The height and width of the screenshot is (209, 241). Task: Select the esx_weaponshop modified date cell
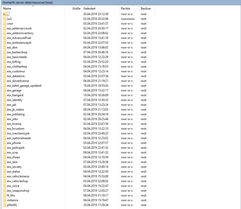tap(96, 191)
